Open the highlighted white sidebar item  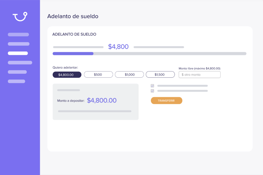click(18, 53)
